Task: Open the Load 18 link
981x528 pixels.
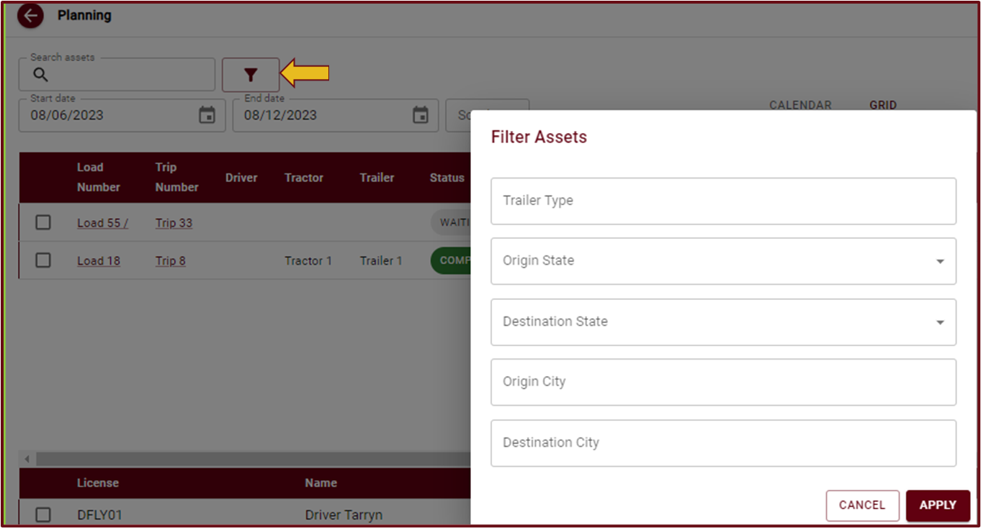Action: coord(99,260)
